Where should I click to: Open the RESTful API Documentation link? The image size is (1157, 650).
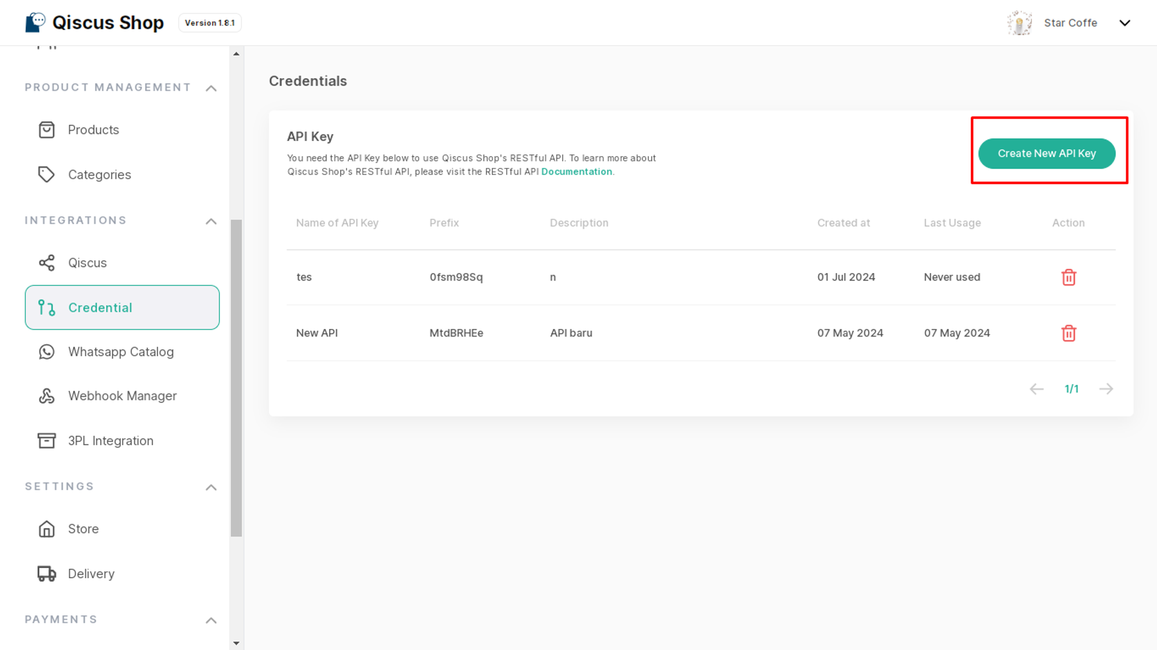576,172
